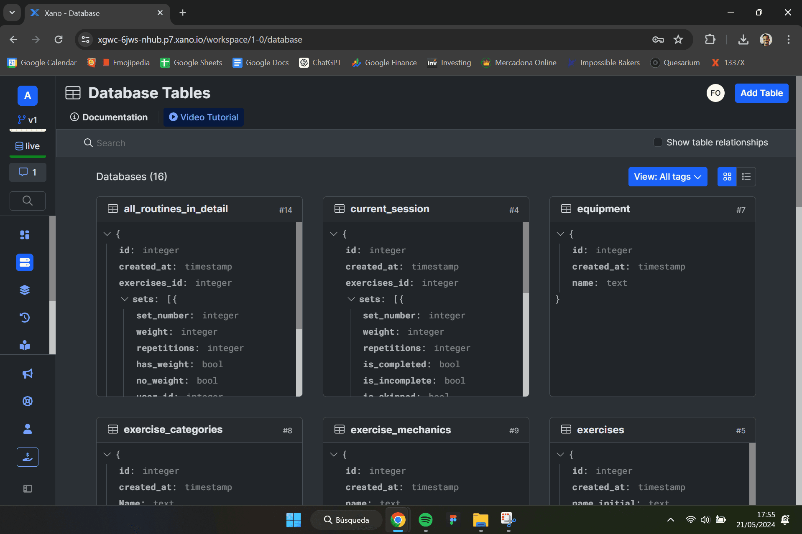The width and height of the screenshot is (802, 534).
Task: Open the Database icon in left sidebar
Action: tap(25, 262)
